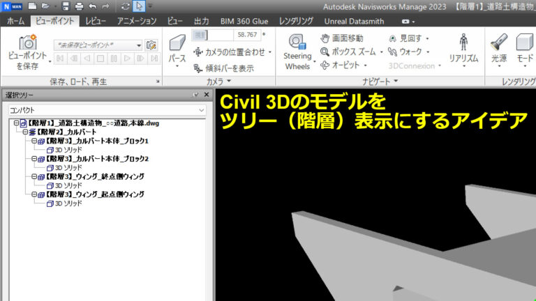Open the Save Viewpoint dropdown arrow
536x301 pixels.
(50, 62)
